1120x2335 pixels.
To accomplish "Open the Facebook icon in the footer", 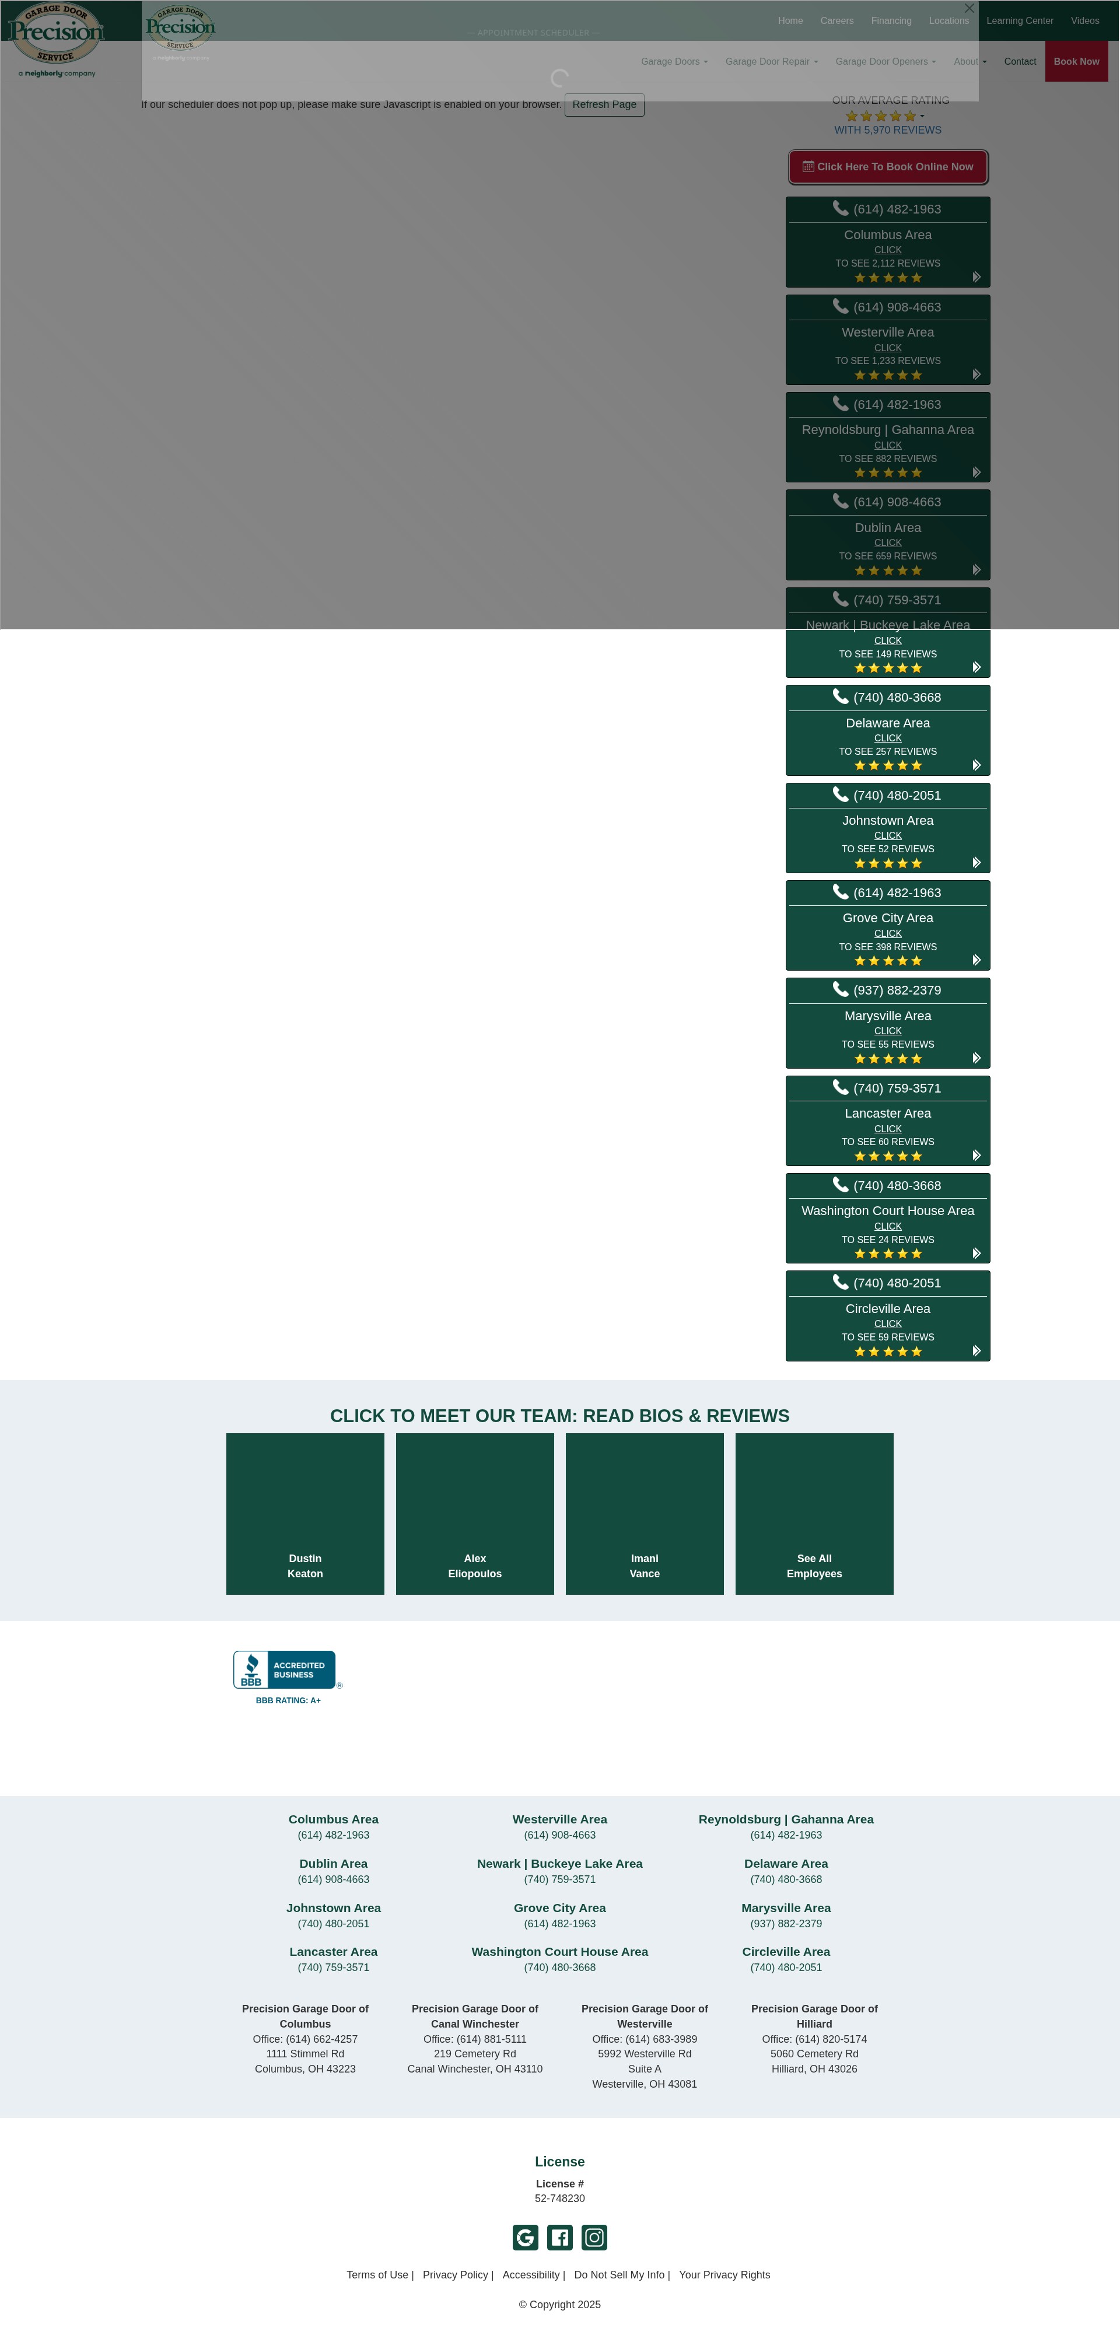I will [560, 2237].
